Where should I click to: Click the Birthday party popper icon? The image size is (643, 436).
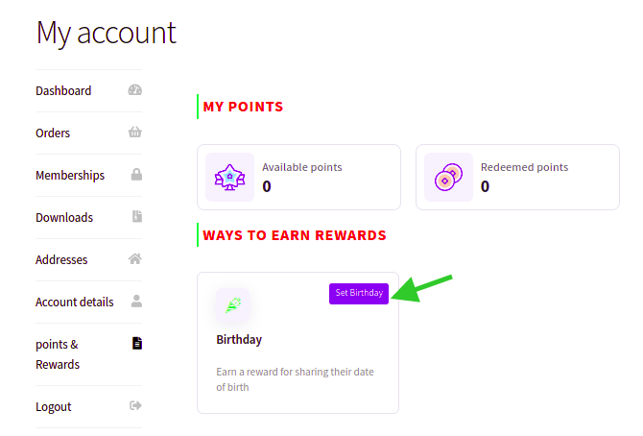[233, 305]
